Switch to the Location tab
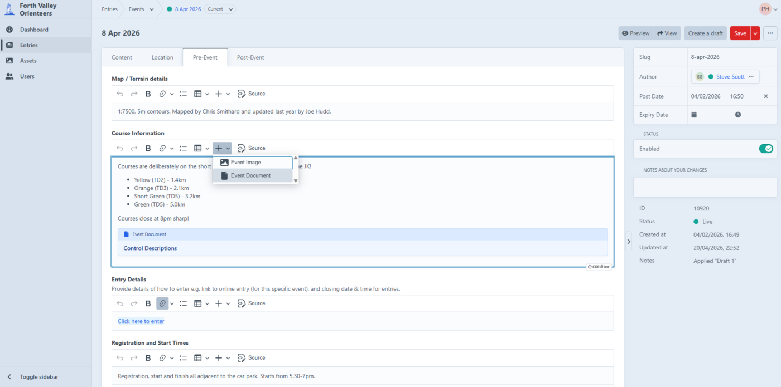 point(162,57)
